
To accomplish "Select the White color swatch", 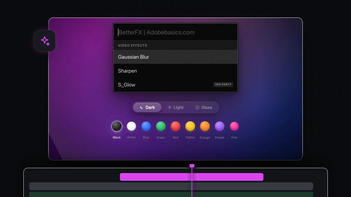I will (x=131, y=126).
